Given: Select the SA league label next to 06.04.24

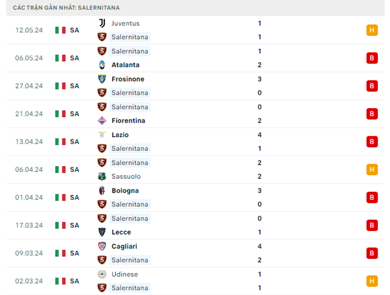Looking at the screenshot, I should (74, 169).
